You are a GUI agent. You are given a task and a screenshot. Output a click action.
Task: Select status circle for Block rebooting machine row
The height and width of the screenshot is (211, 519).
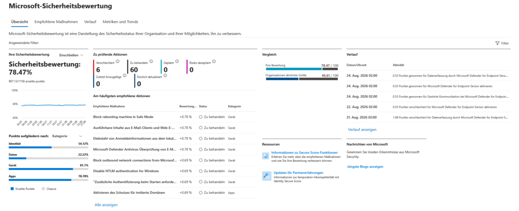click(201, 117)
